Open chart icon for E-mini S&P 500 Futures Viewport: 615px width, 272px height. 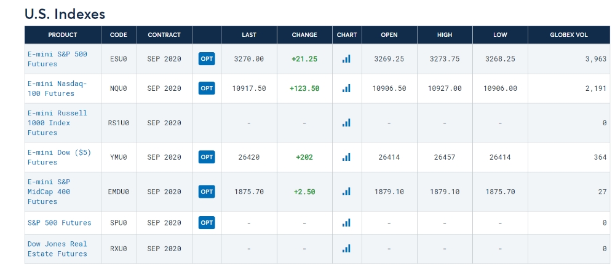point(346,59)
